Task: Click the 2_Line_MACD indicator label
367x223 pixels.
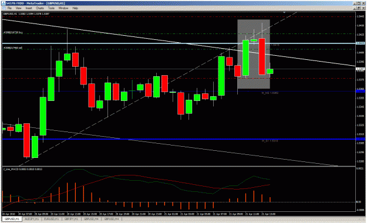Action: (23, 169)
